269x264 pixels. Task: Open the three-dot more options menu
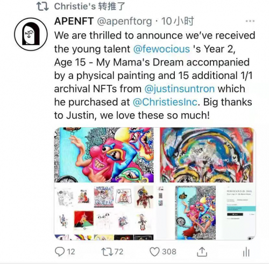pos(250,21)
